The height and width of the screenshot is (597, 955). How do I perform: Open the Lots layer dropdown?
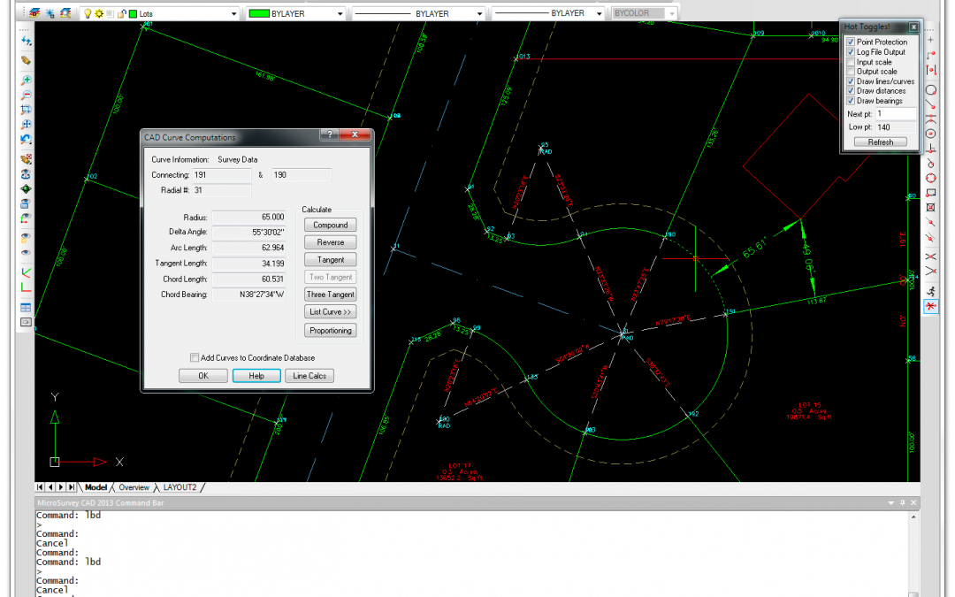233,14
